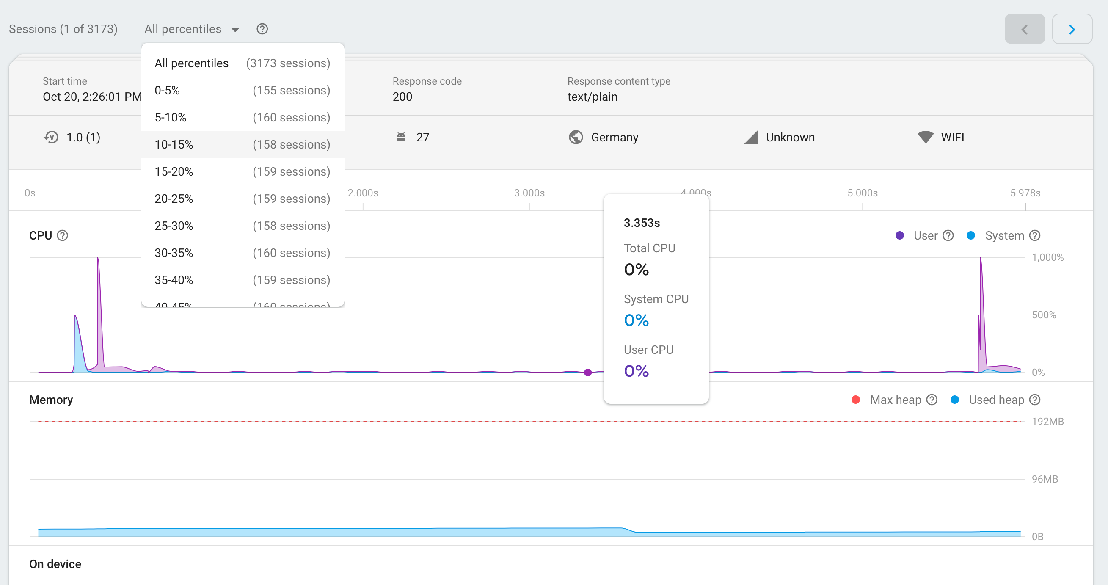Click the User CPU 0% value in tooltip
This screenshot has width=1108, height=585.
[636, 371]
